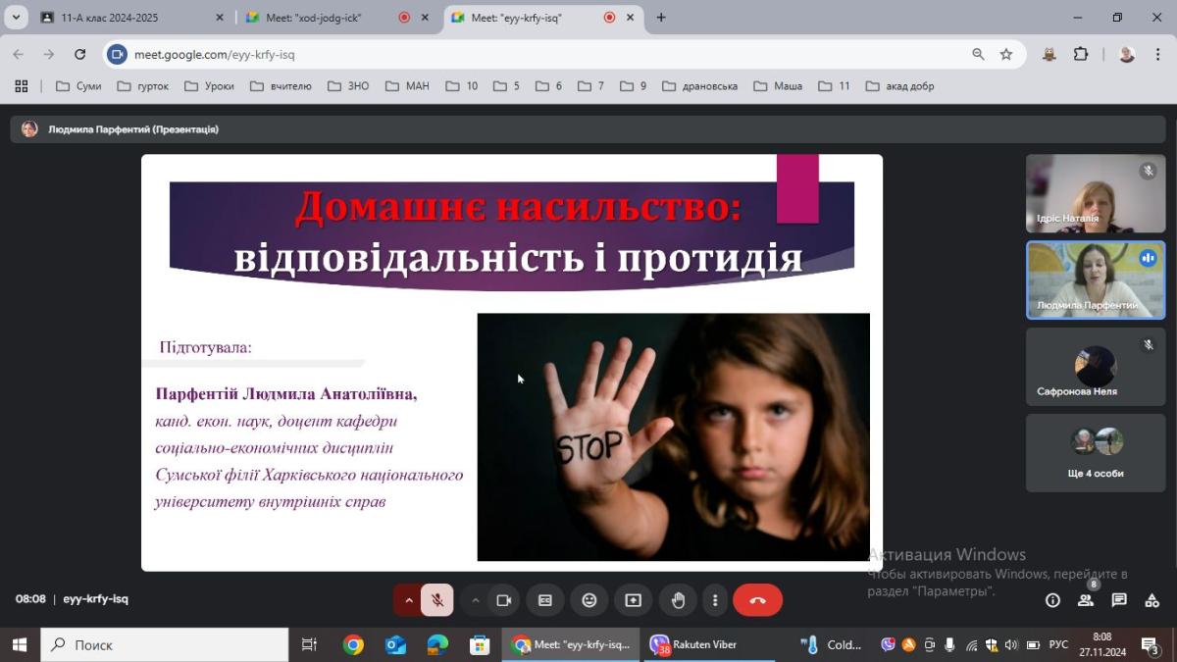Toggle the camera button on or off
1177x662 pixels.
504,600
